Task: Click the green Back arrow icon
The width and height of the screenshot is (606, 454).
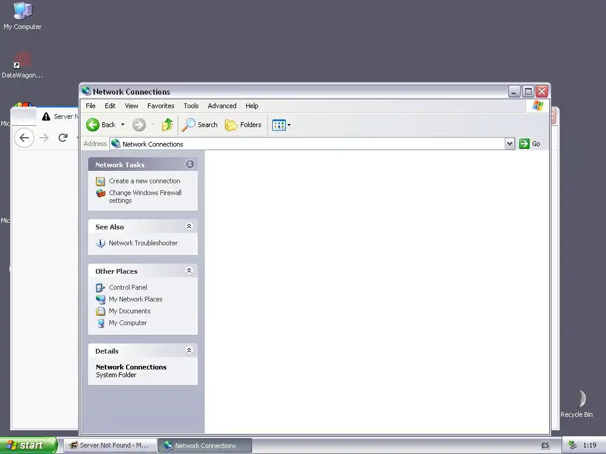Action: 93,125
